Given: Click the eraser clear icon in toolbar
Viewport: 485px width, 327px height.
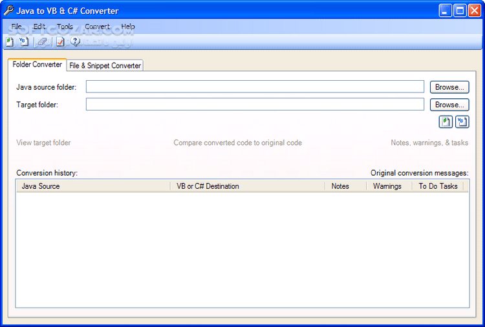Looking at the screenshot, I should click(42, 42).
